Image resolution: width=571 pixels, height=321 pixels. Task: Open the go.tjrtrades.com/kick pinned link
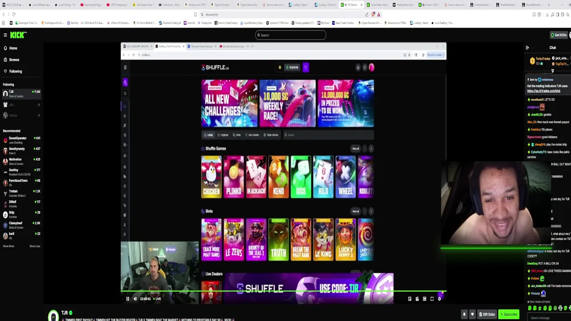pyautogui.click(x=543, y=91)
